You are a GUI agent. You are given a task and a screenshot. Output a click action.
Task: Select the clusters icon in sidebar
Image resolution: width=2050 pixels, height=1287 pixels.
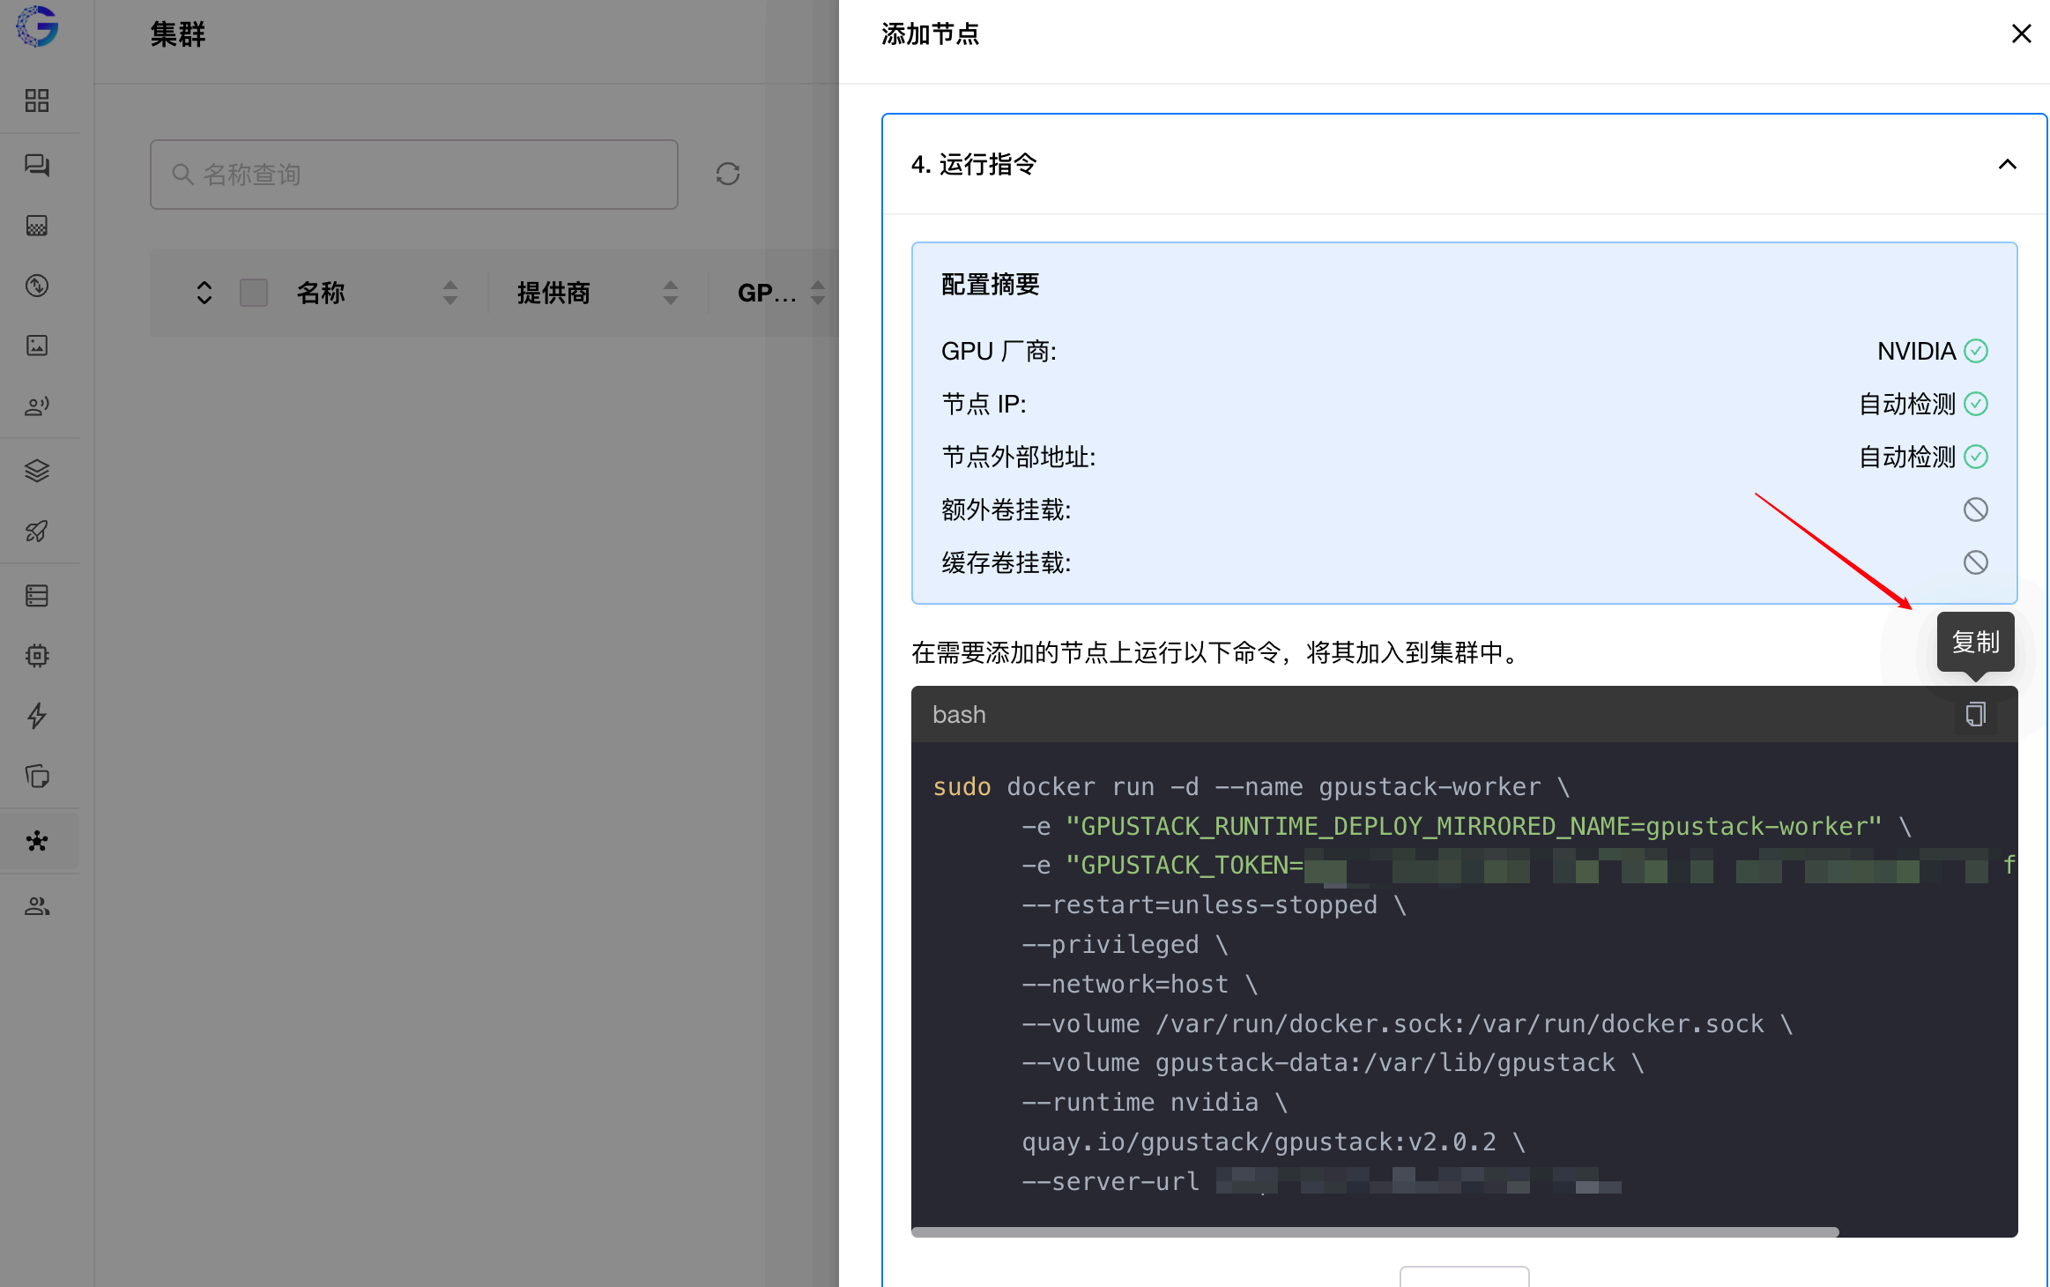pyautogui.click(x=37, y=841)
